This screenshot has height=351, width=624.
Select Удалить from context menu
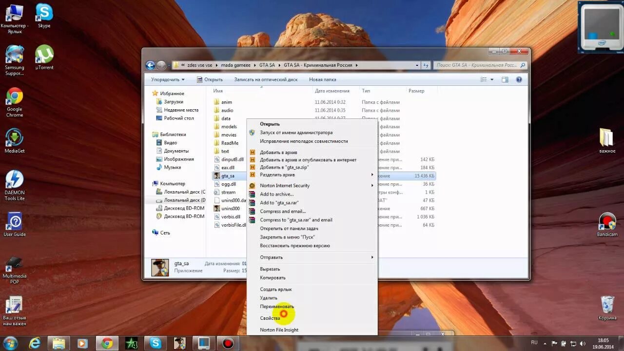(312, 298)
